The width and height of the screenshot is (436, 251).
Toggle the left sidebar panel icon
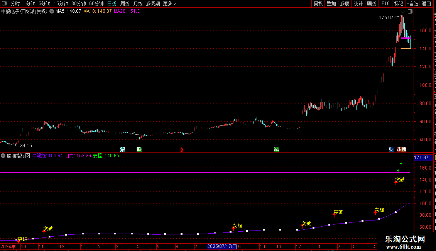pos(4,3)
